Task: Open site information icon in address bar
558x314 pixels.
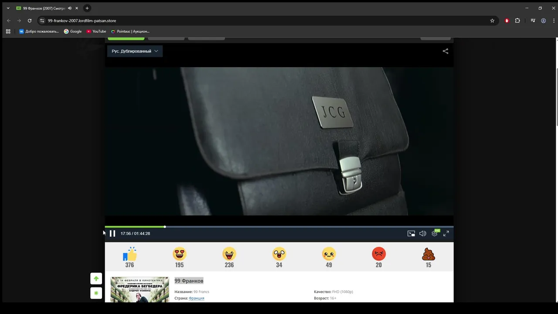Action: pos(42,20)
